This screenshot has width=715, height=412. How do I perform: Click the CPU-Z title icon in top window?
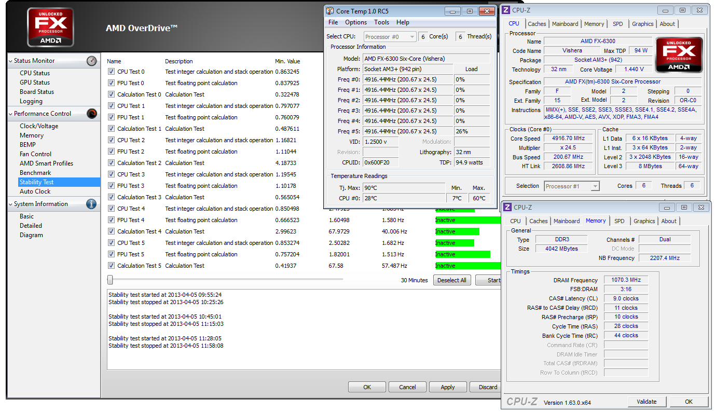point(507,9)
